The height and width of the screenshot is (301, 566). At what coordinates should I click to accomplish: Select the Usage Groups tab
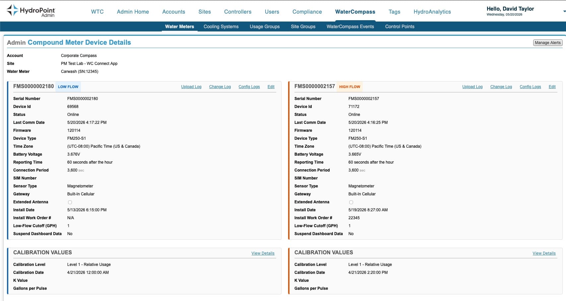pos(265,26)
